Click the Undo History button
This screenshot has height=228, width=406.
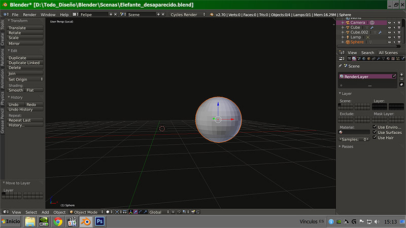tap(25, 109)
